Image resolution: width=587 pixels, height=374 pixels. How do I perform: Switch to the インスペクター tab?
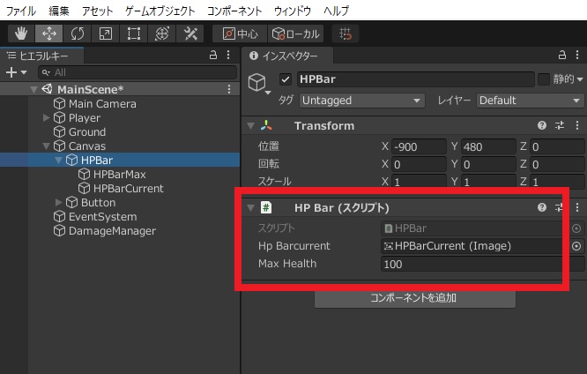click(x=287, y=56)
